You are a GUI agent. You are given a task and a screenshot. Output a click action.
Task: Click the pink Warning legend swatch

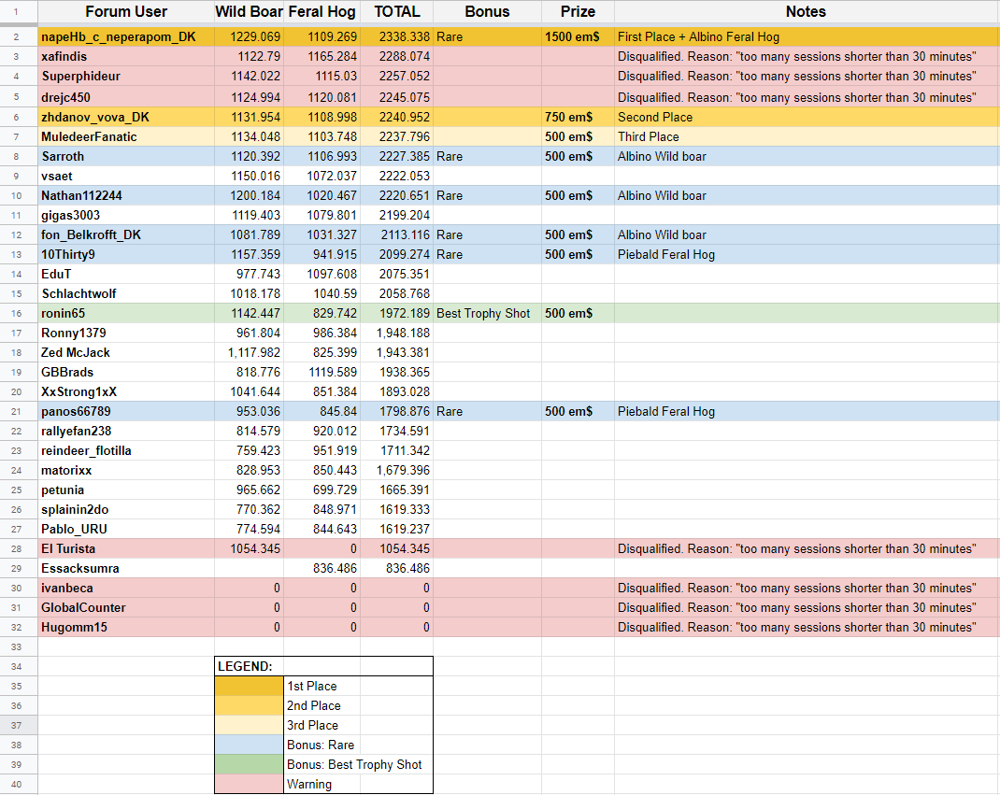[x=249, y=784]
